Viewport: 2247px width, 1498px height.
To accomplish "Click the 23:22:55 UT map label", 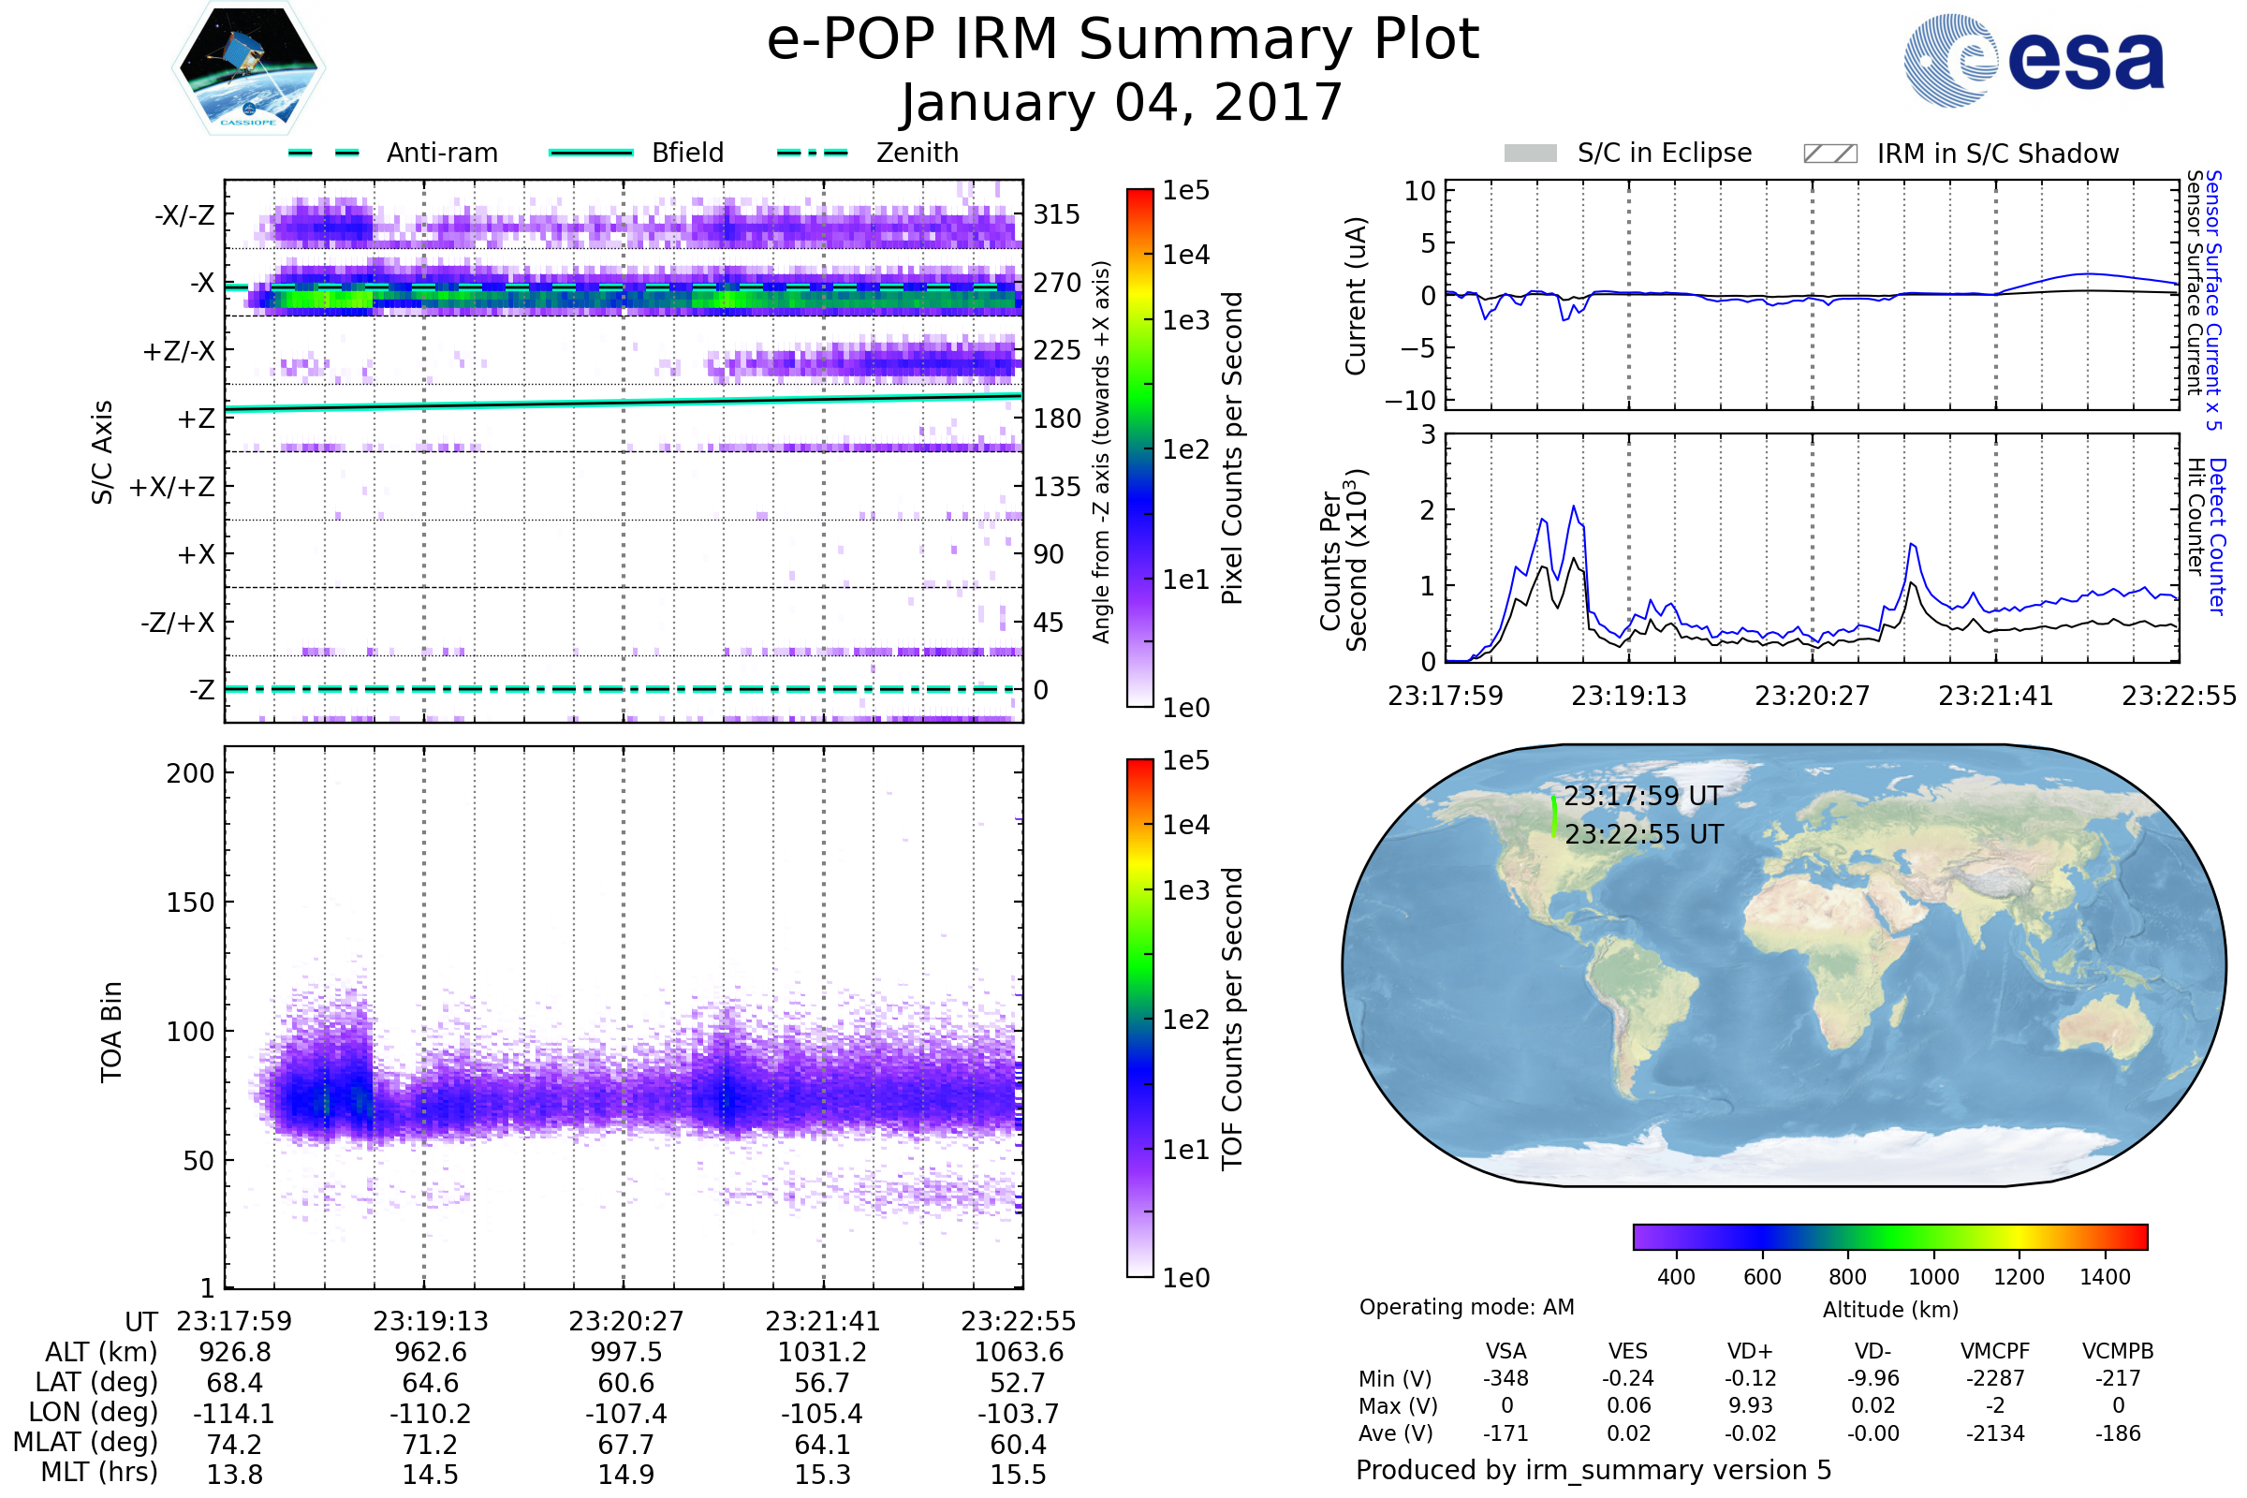I will coord(1643,834).
